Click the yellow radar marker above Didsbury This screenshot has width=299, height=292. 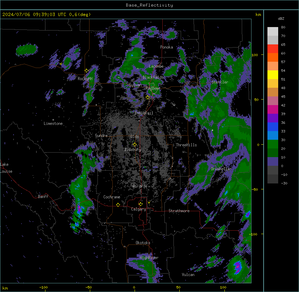point(135,145)
